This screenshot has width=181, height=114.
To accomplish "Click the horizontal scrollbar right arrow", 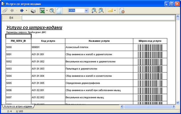I will tap(174, 107).
